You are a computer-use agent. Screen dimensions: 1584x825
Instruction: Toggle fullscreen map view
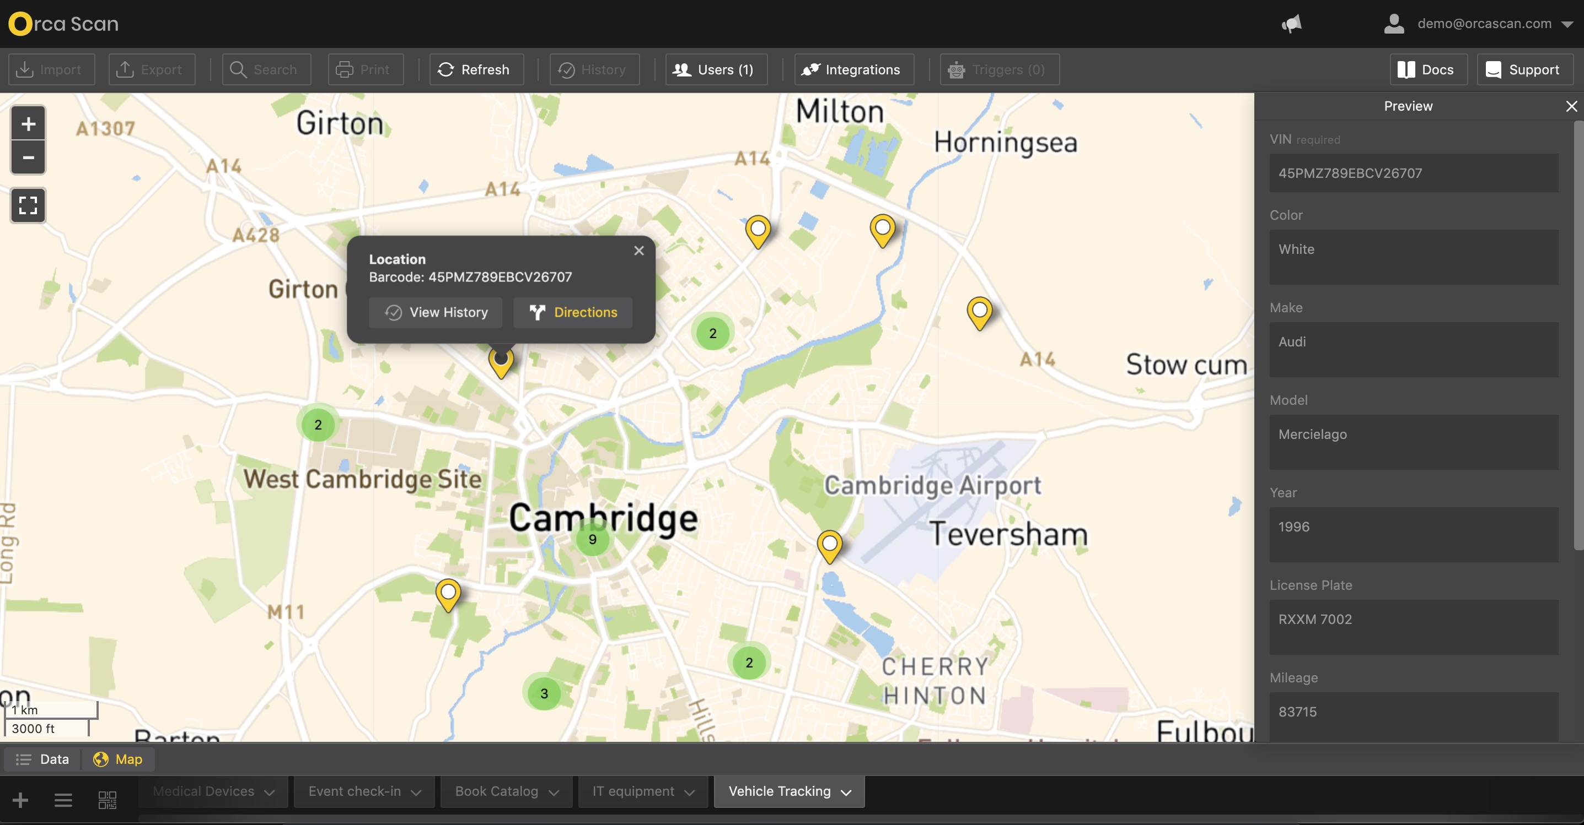[28, 205]
